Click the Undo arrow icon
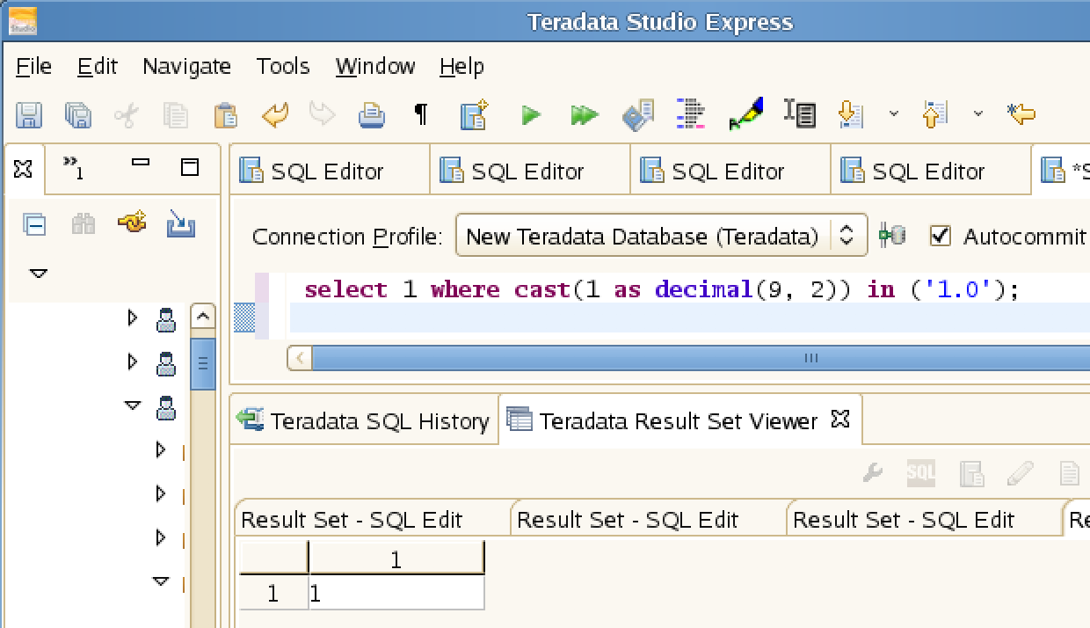 tap(275, 114)
